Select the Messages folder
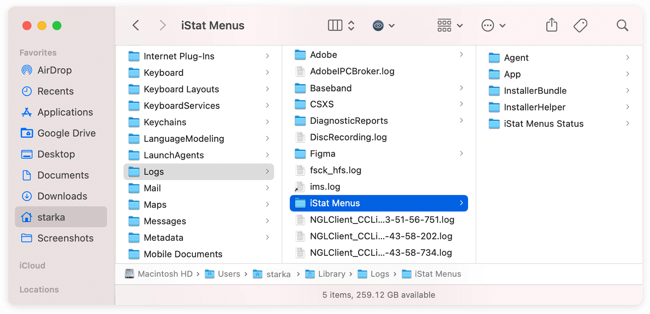 [x=199, y=221]
